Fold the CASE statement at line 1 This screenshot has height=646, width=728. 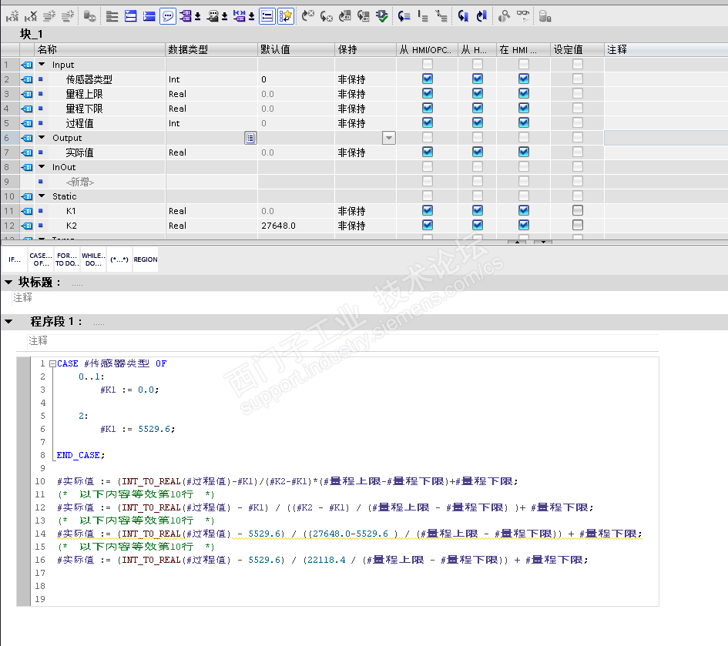tap(52, 364)
